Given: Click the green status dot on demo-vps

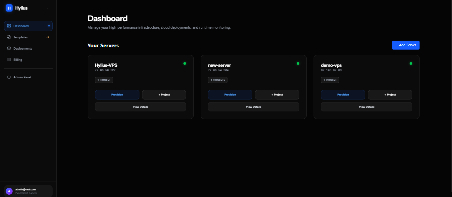Looking at the screenshot, I should (x=411, y=63).
